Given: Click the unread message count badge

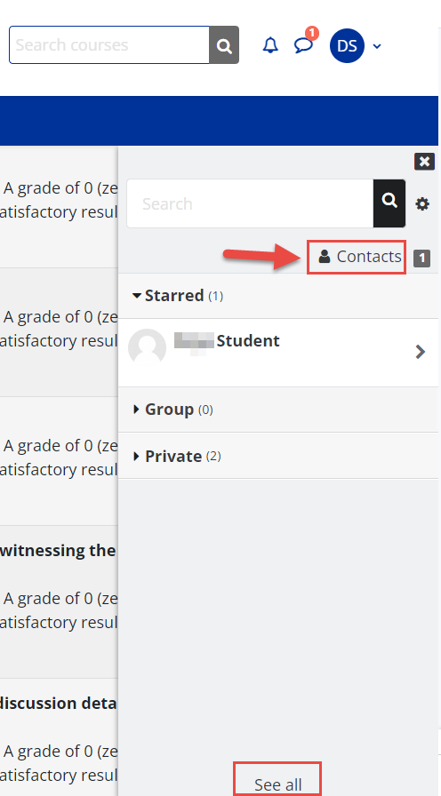Looking at the screenshot, I should [312, 34].
